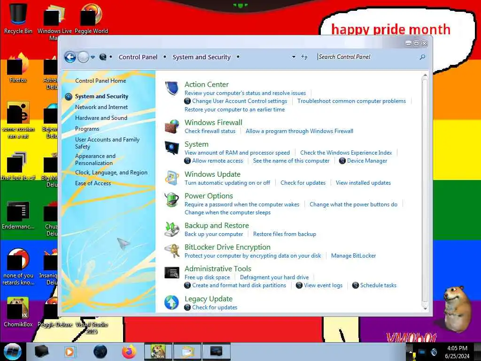
Task: Select Network and Internet category
Action: [101, 107]
